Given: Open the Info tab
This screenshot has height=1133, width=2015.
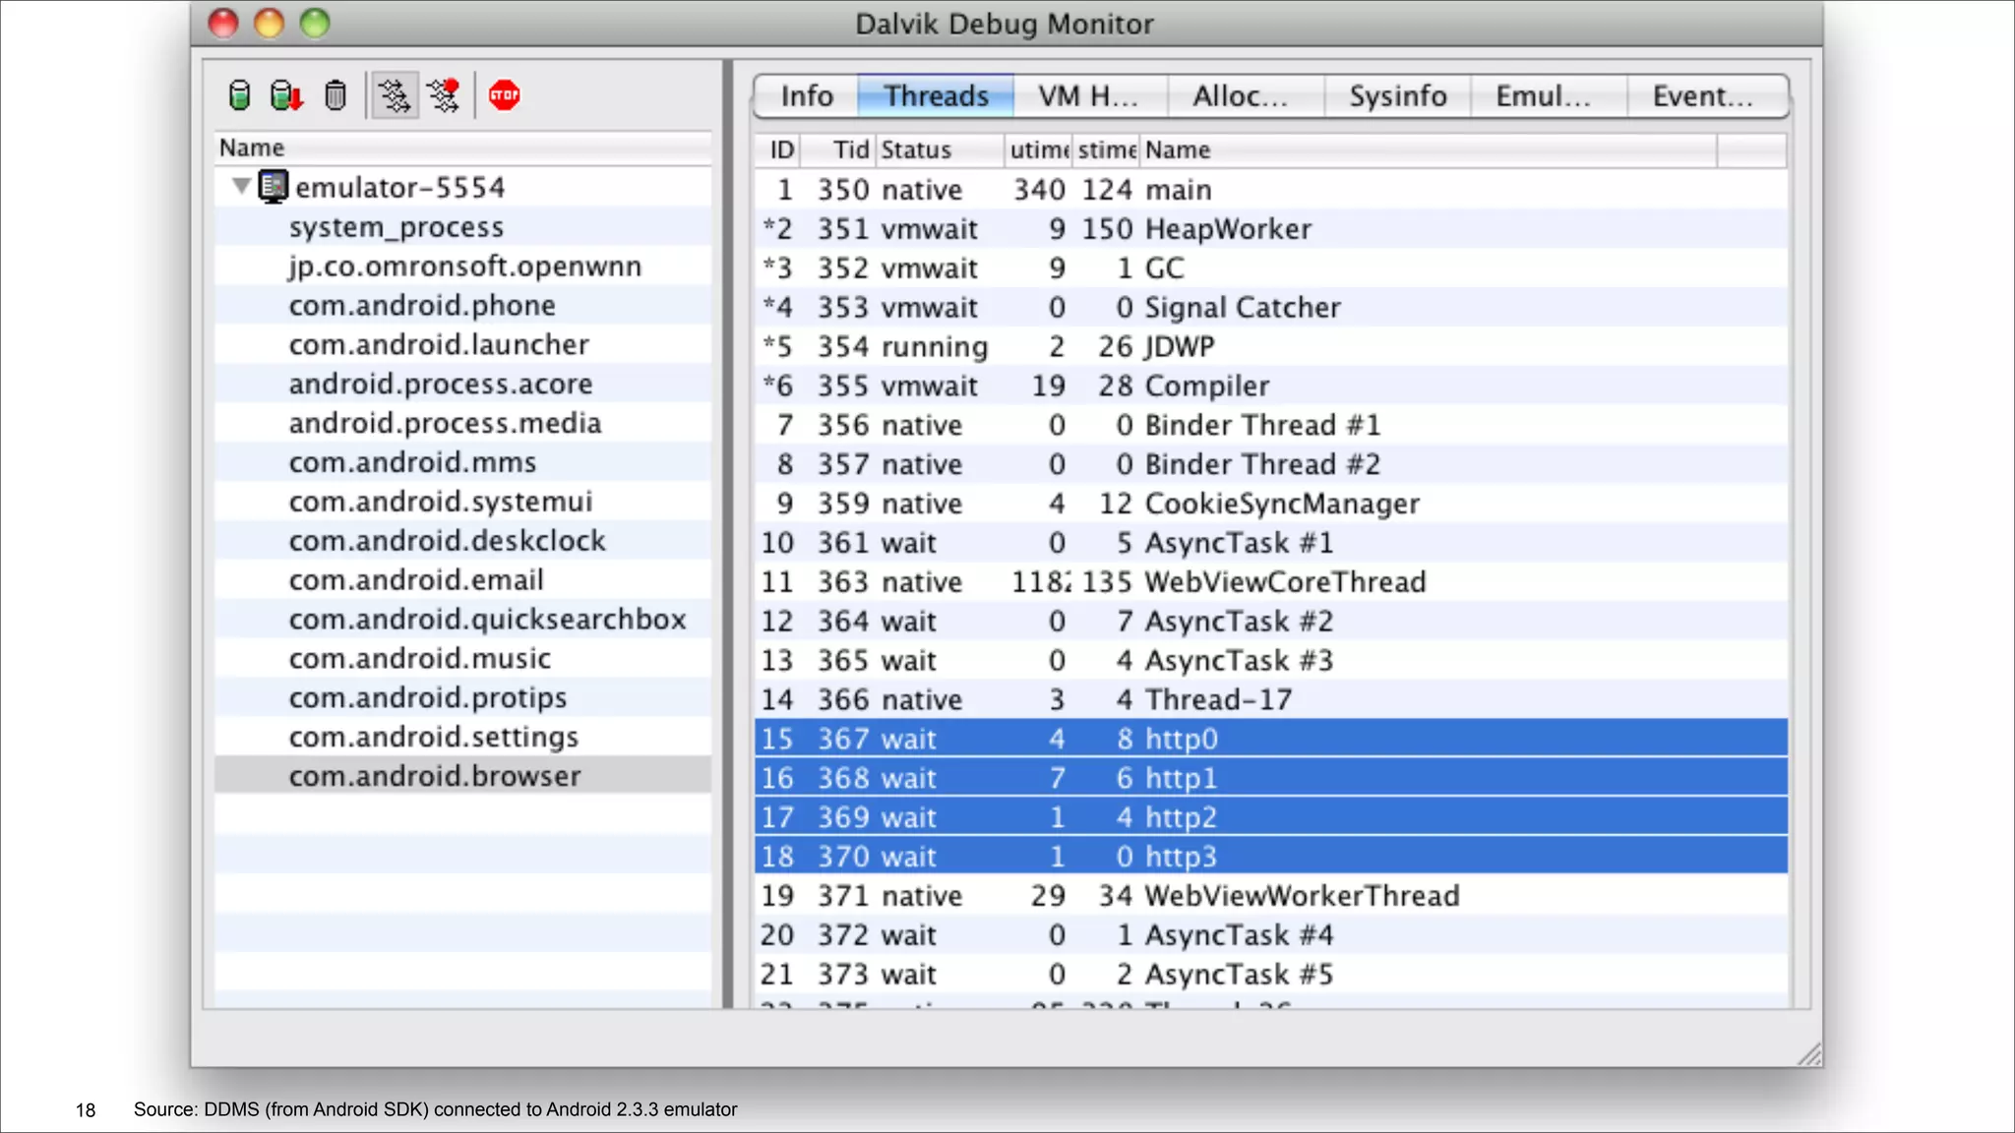Looking at the screenshot, I should [x=807, y=96].
